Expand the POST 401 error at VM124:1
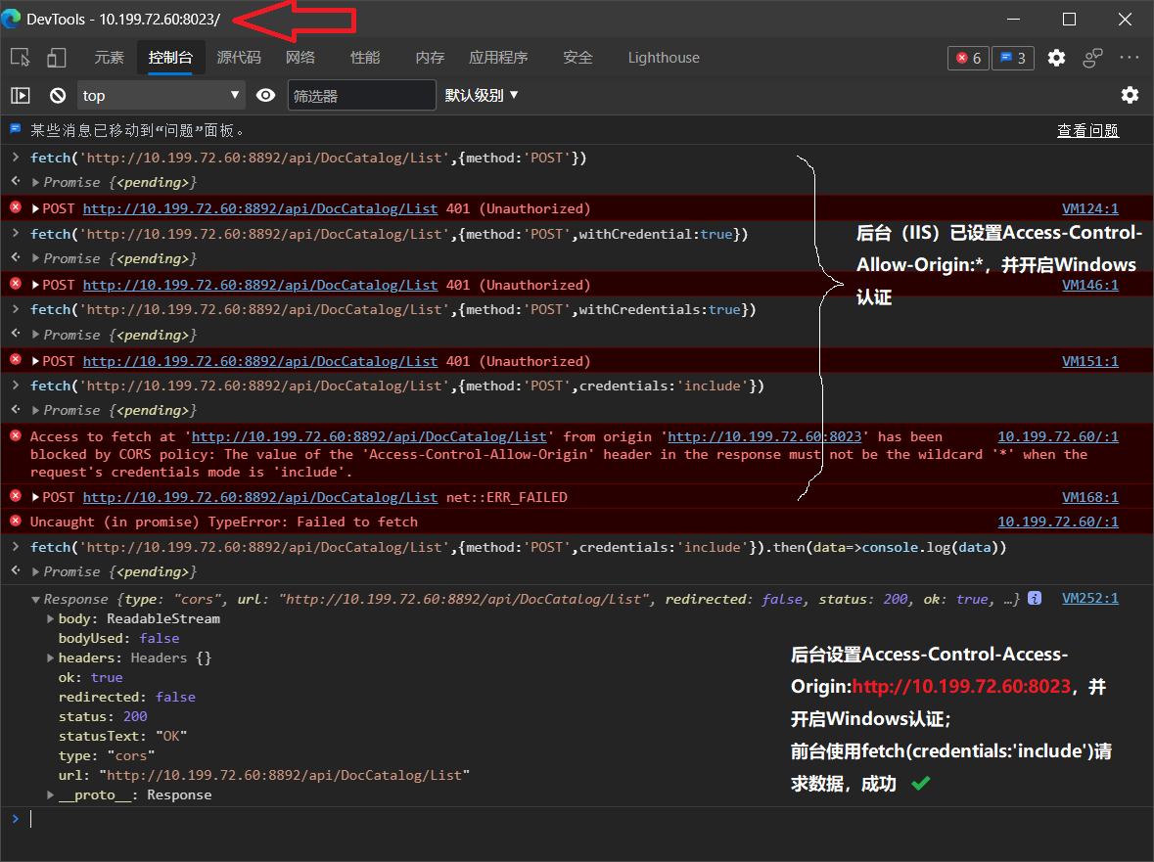Image resolution: width=1154 pixels, height=862 pixels. click(x=35, y=208)
